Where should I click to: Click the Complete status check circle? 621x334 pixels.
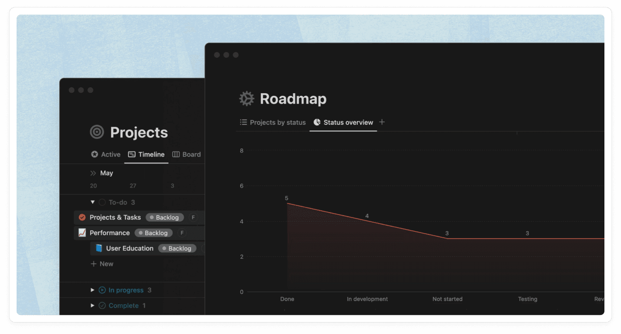[102, 305]
